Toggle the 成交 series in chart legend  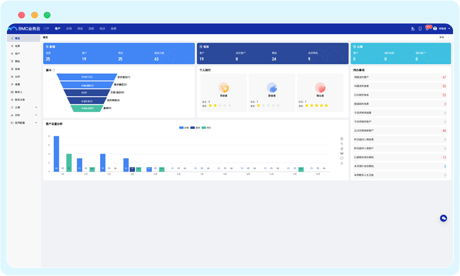coord(206,128)
